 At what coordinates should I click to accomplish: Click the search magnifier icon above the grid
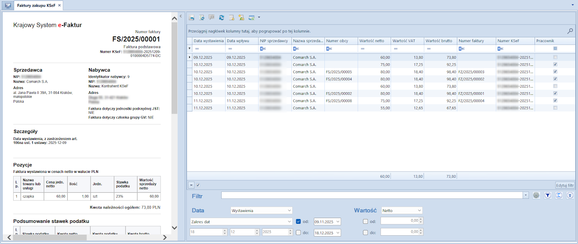pos(570,31)
